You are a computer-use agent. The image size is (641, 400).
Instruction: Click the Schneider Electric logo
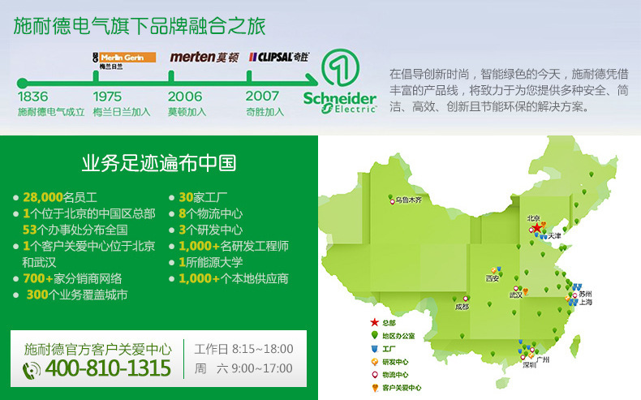(x=340, y=81)
